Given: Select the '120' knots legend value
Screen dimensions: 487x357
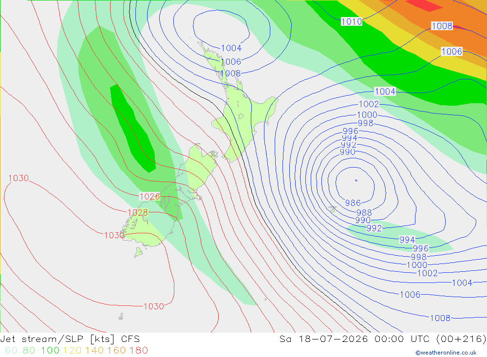Looking at the screenshot, I should tap(73, 351).
